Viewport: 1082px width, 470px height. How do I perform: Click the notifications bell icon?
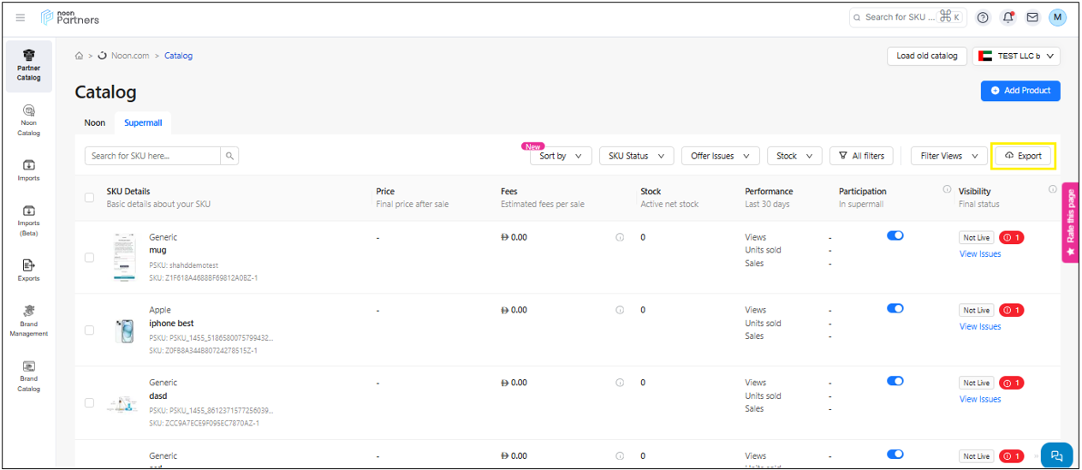(1008, 17)
